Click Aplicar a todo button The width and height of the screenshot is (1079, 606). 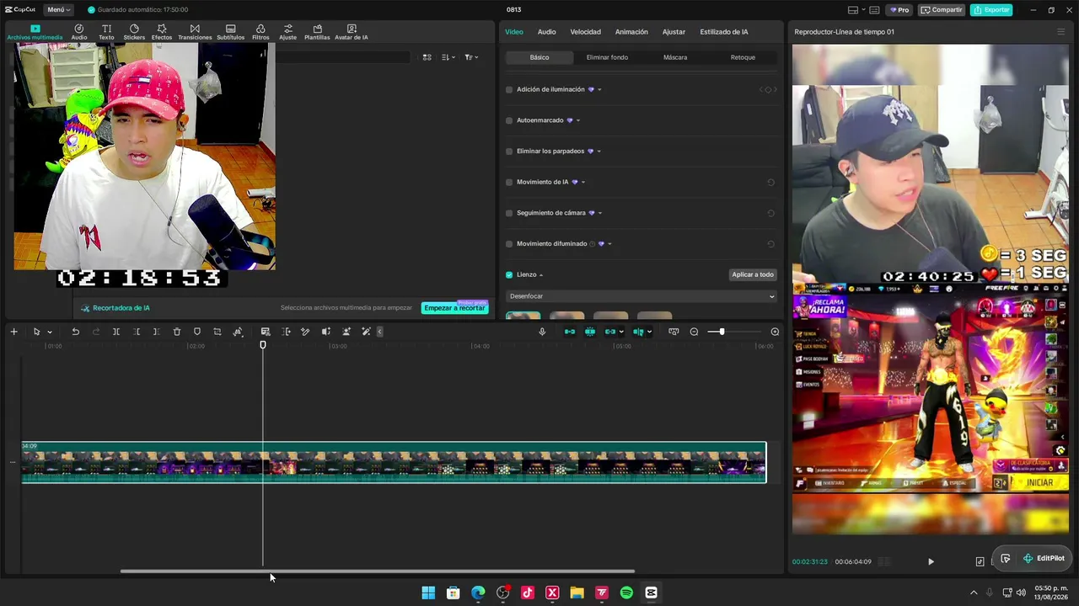point(753,274)
